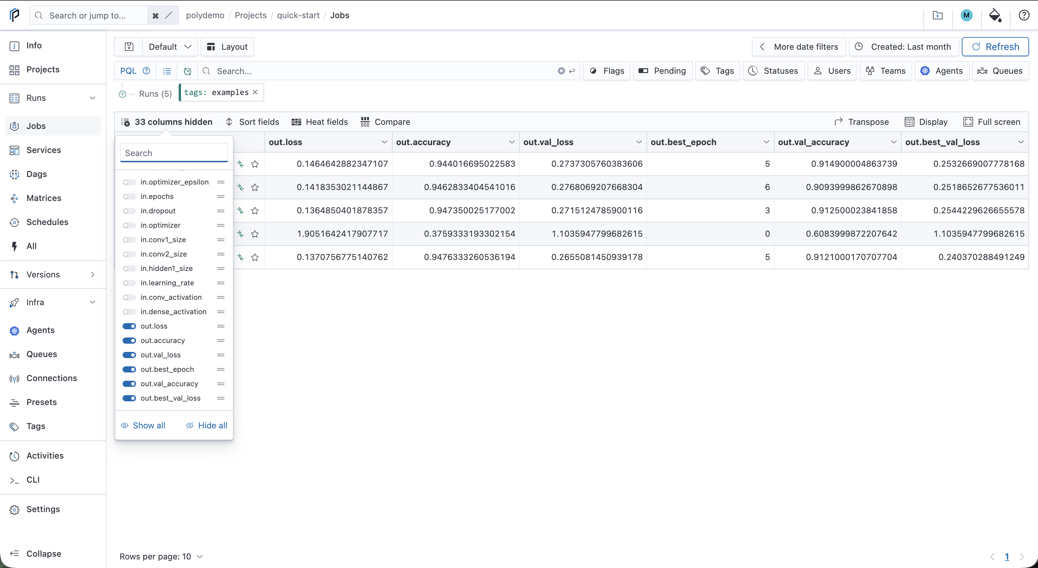This screenshot has width=1038, height=568.
Task: Click the theme paint bucket icon
Action: click(995, 15)
